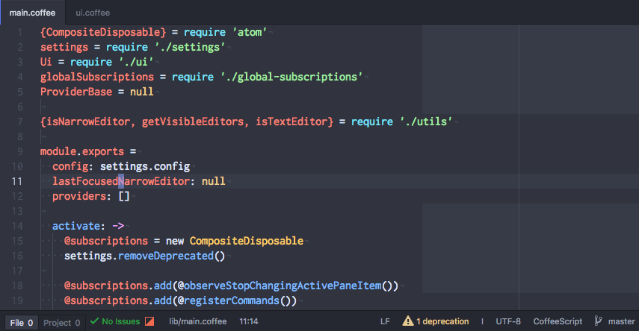Screen dimensions: 639x331
Task: Click './global-subscriptions' string on line 4
Action: tap(291, 77)
